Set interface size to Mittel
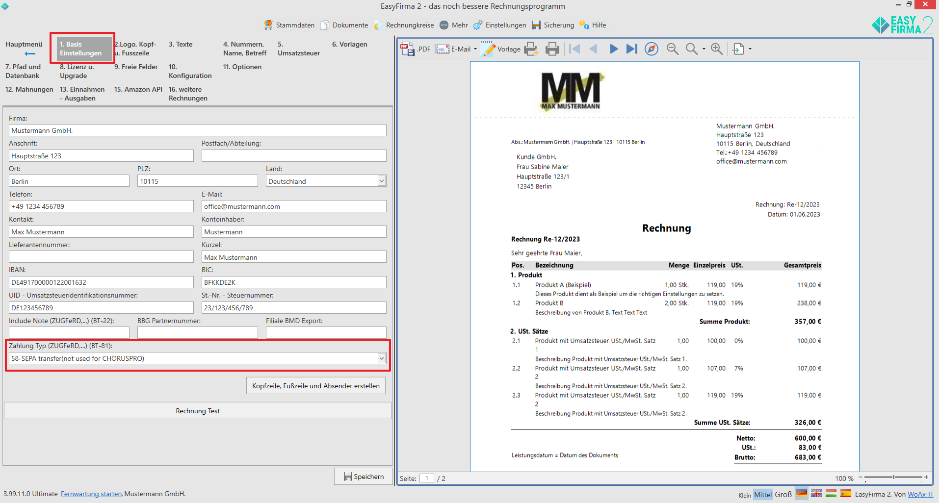 tap(763, 495)
